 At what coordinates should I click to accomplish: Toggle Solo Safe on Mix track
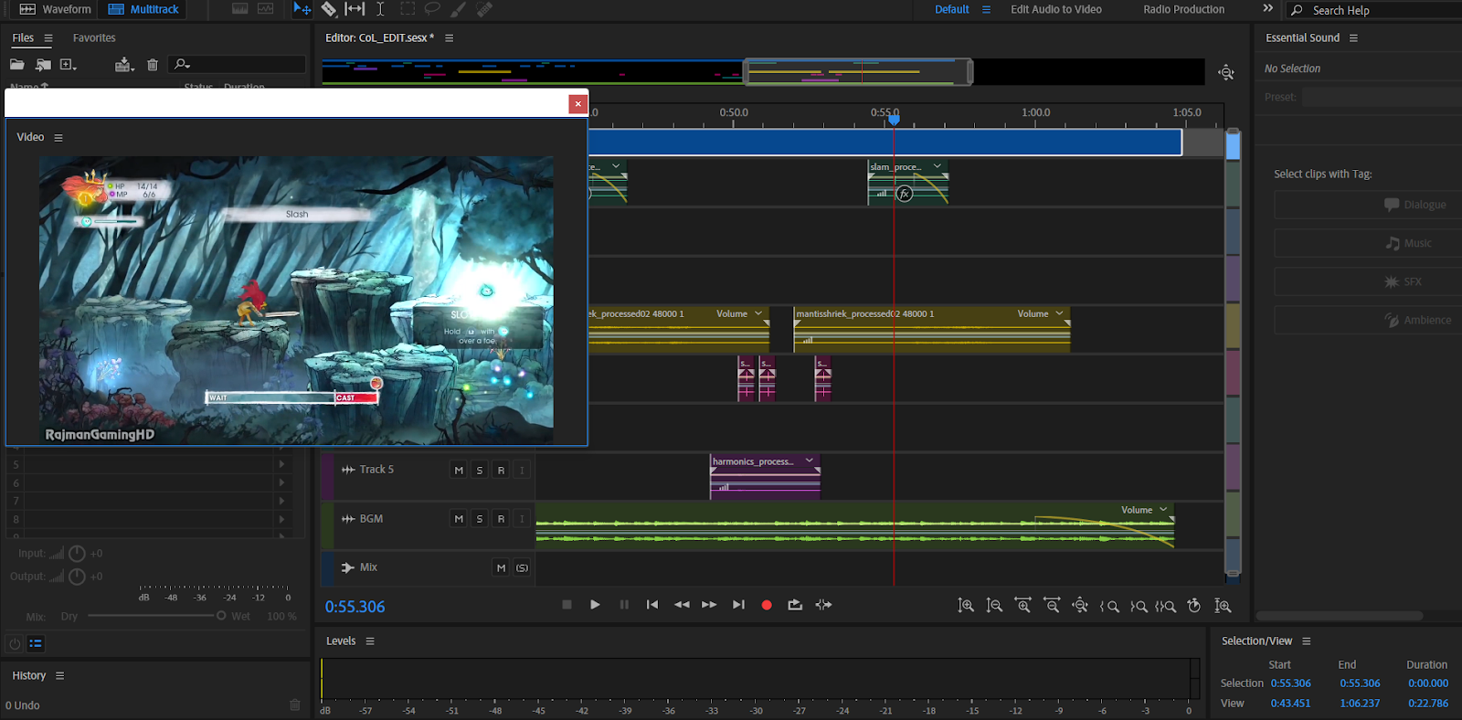click(522, 567)
